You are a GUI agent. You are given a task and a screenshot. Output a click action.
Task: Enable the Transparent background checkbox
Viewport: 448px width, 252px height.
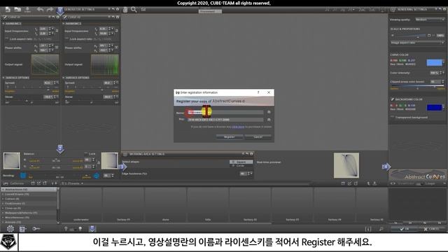coord(392,117)
